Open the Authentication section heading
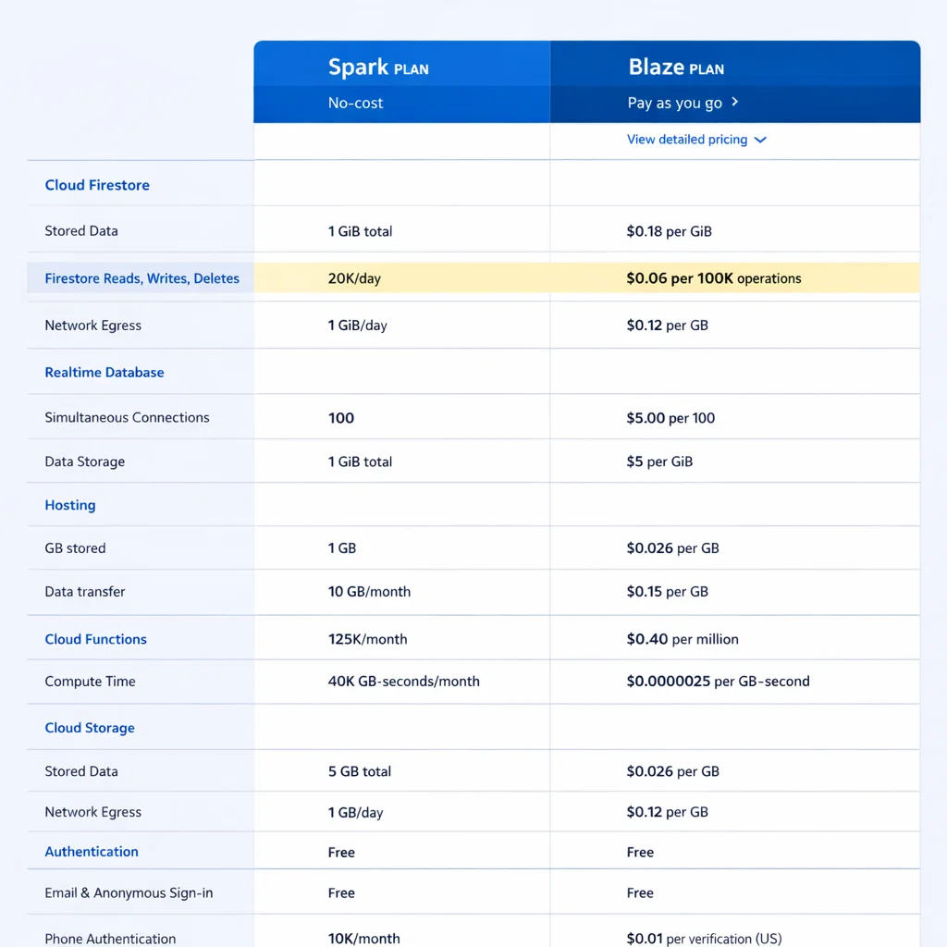 pyautogui.click(x=92, y=852)
